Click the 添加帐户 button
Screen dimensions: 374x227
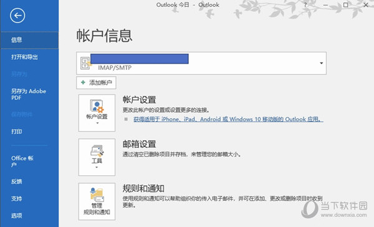coord(96,82)
